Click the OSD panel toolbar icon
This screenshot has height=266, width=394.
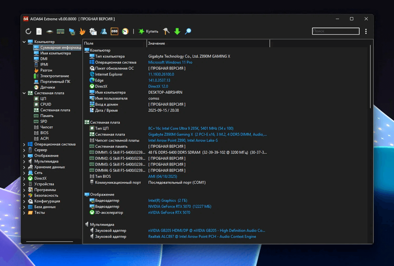(x=115, y=31)
